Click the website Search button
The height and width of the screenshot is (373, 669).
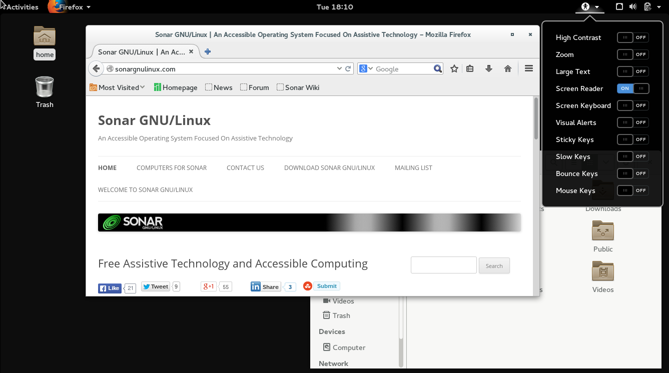tap(494, 266)
